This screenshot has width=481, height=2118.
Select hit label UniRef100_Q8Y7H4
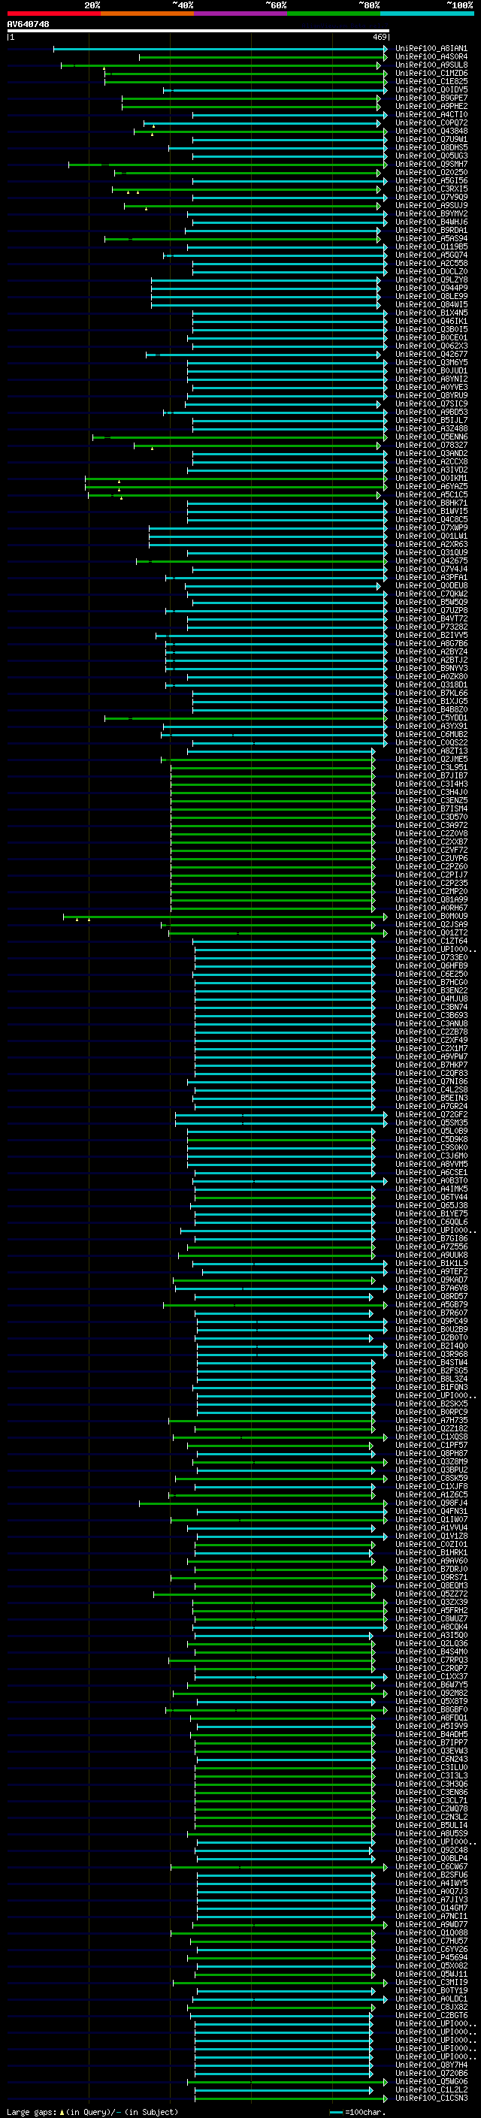point(431,2065)
